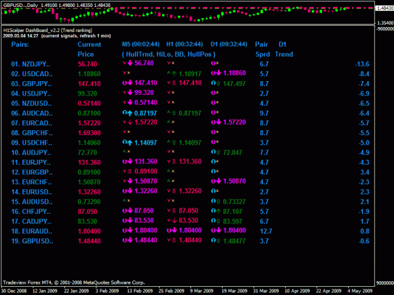Screen dimensions: 394x295
Task: Click the H1 green up arrow beside 0.87197
Action: (174, 113)
